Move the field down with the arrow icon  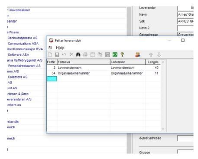click(x=159, y=55)
